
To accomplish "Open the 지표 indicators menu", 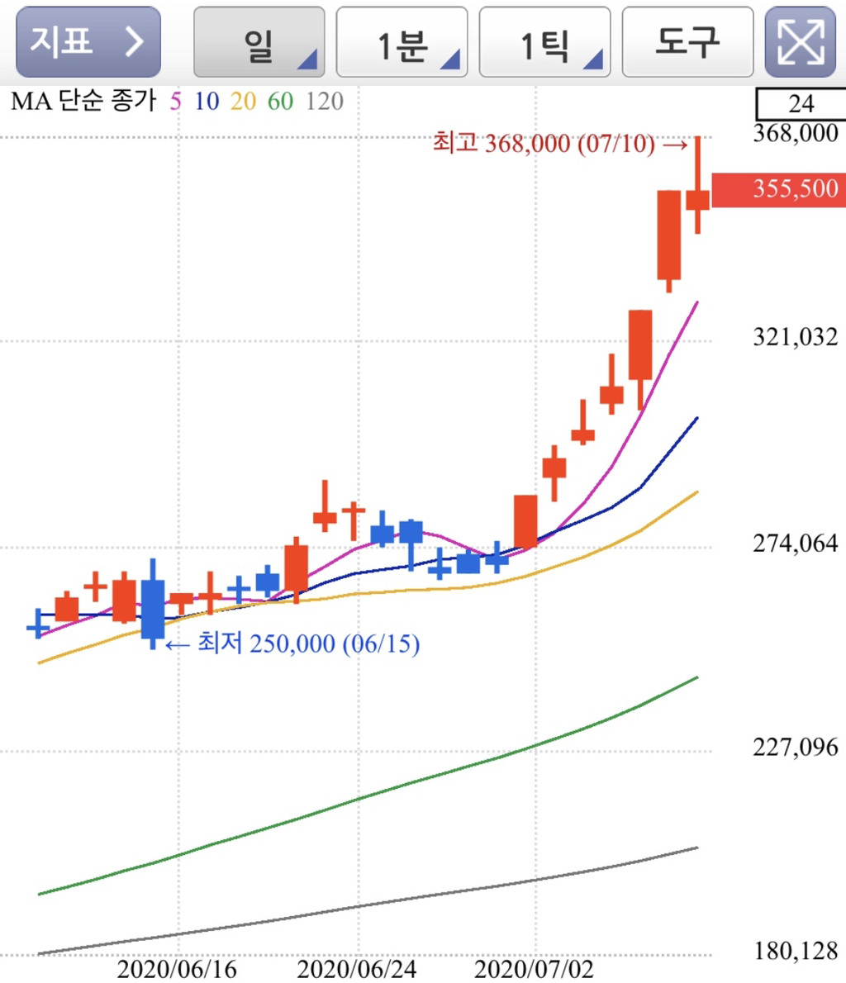I will [88, 42].
